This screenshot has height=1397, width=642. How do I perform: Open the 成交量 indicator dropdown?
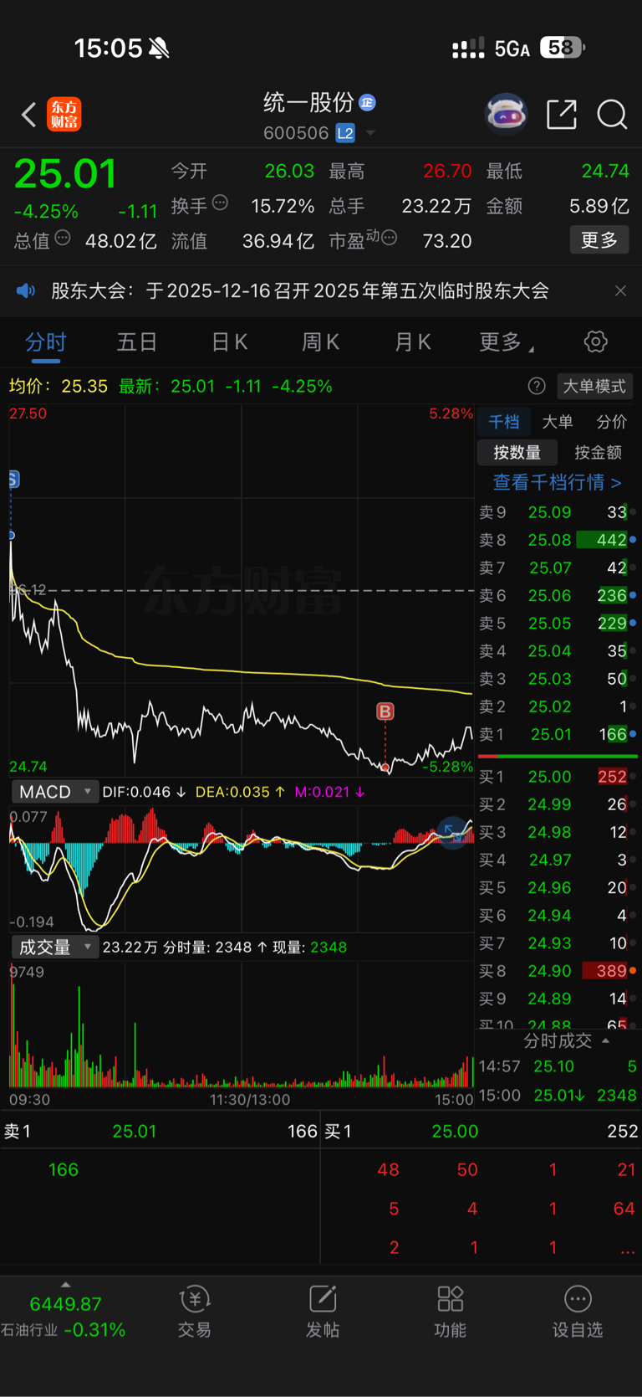[54, 948]
